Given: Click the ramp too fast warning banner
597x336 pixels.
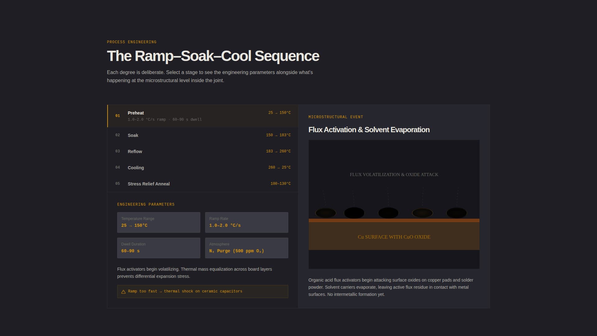Looking at the screenshot, I should (202, 292).
